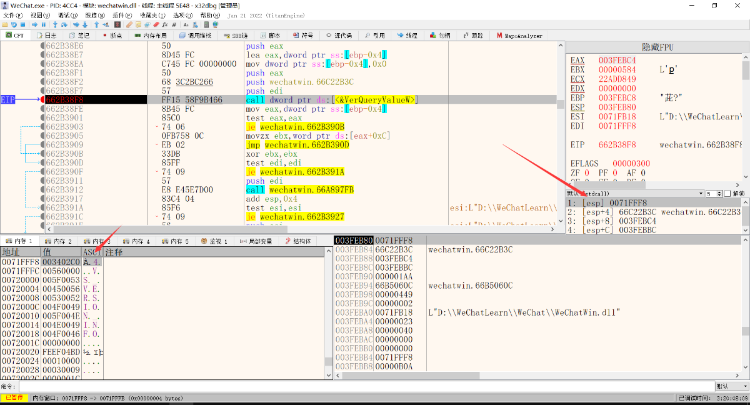
Task: Click the pause execution toolbar icon
Action: 44,24
